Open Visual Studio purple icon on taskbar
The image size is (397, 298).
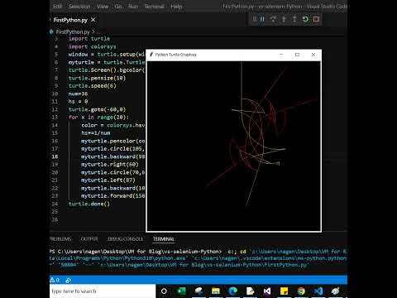[x=267, y=291]
